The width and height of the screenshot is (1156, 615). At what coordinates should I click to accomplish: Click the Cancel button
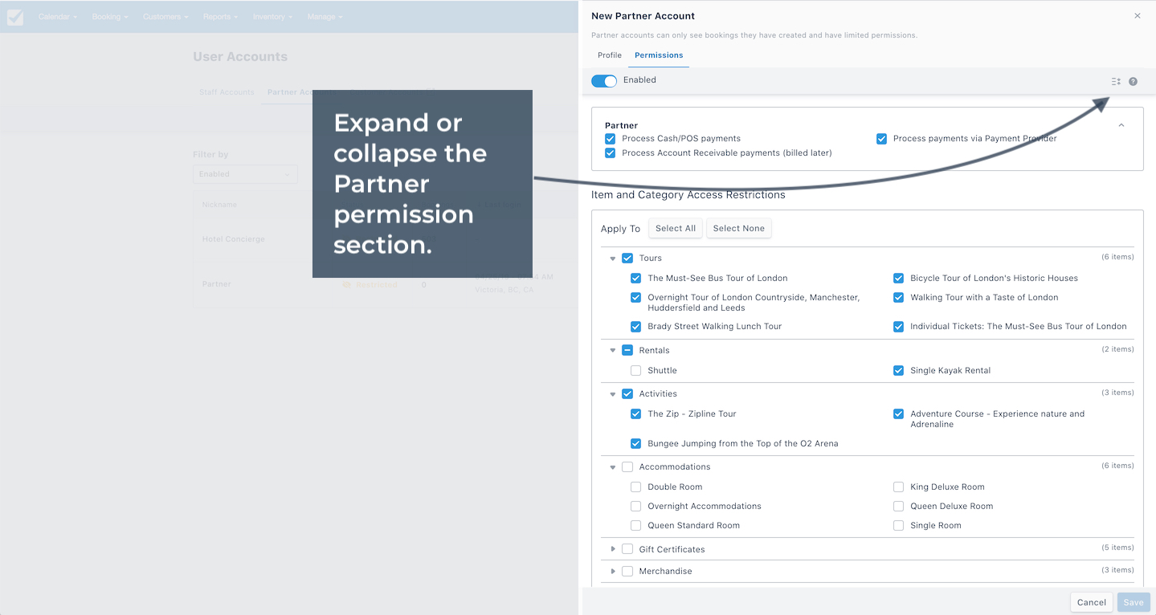1092,602
